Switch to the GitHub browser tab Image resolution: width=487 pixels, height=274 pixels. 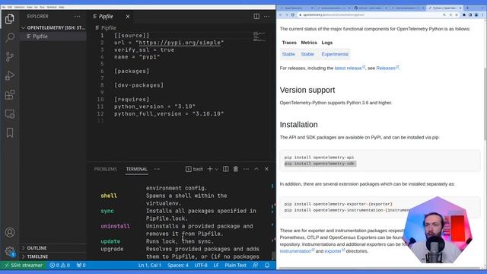(371, 8)
